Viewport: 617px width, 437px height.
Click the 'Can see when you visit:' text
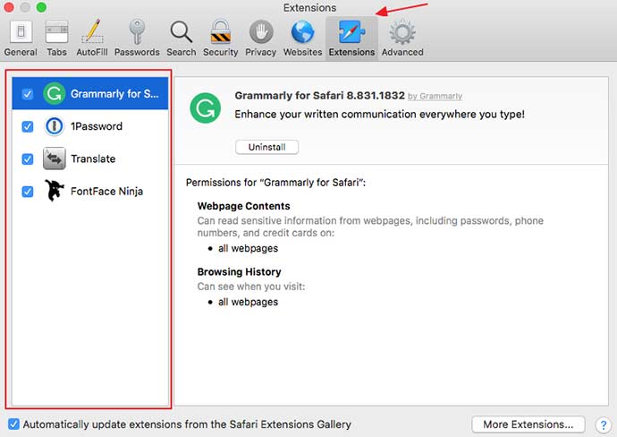click(x=251, y=287)
